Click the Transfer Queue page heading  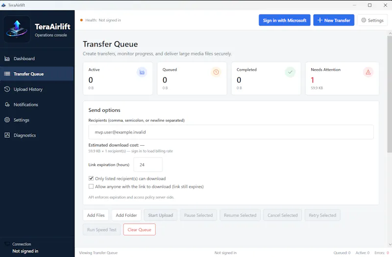[110, 44]
